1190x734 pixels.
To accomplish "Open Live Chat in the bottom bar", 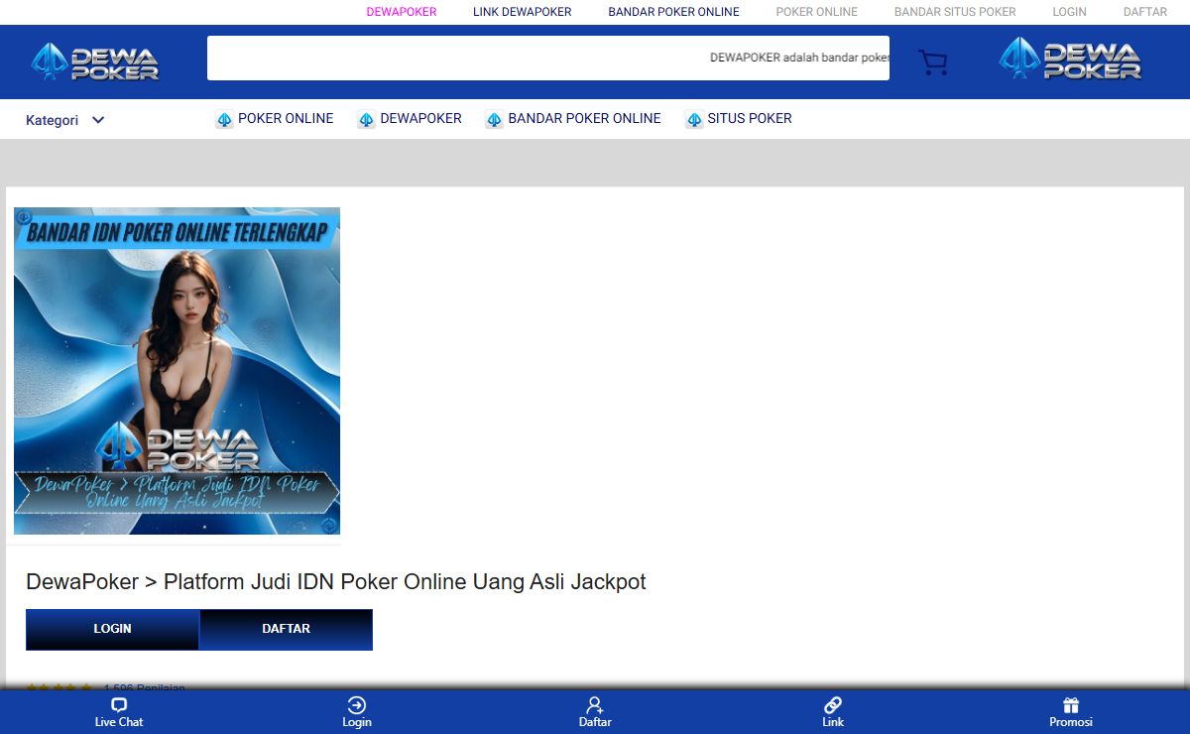I will 119,712.
